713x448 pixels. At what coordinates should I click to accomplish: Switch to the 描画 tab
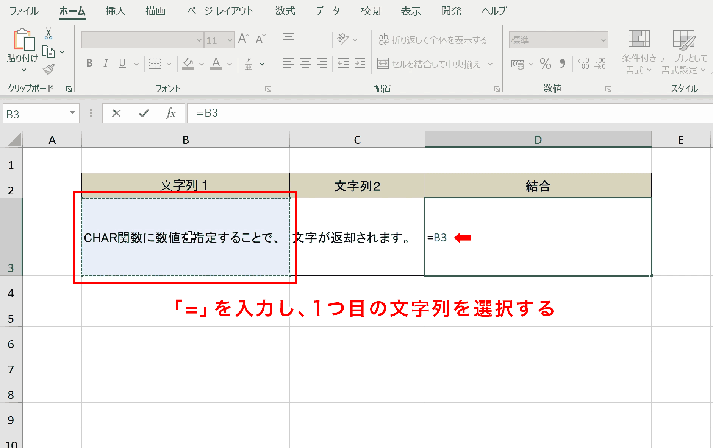click(156, 11)
